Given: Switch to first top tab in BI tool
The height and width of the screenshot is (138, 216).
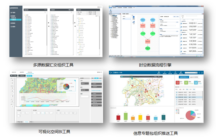Looking at the screenshot, I should 14,72.
